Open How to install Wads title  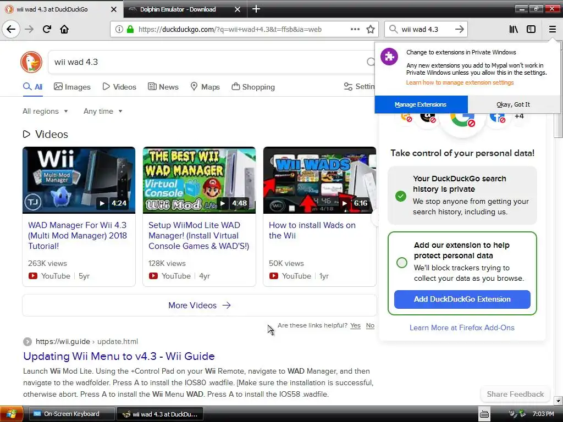tap(312, 230)
